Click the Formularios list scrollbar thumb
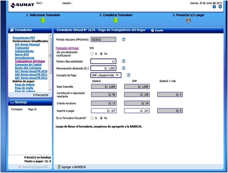Image resolution: width=228 pixels, height=173 pixels. 50,56
